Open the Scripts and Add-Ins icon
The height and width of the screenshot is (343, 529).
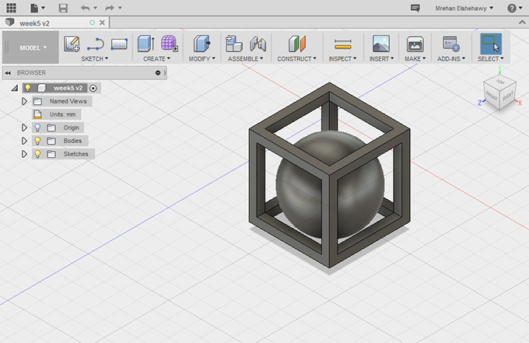pos(451,44)
